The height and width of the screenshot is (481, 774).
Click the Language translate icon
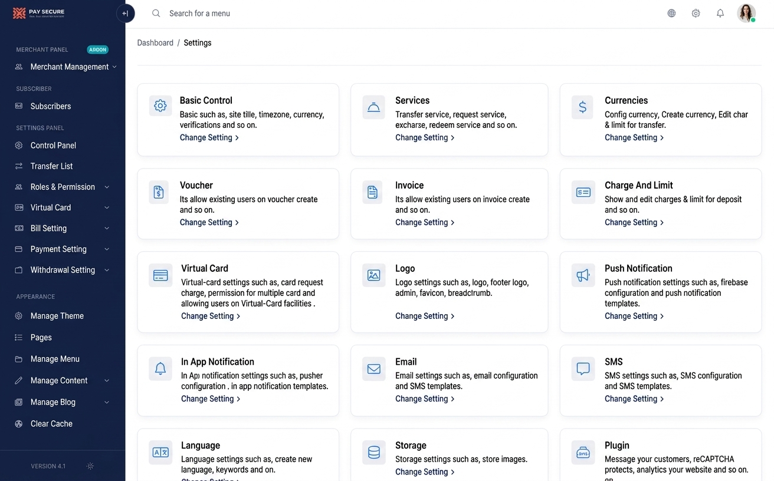[160, 453]
